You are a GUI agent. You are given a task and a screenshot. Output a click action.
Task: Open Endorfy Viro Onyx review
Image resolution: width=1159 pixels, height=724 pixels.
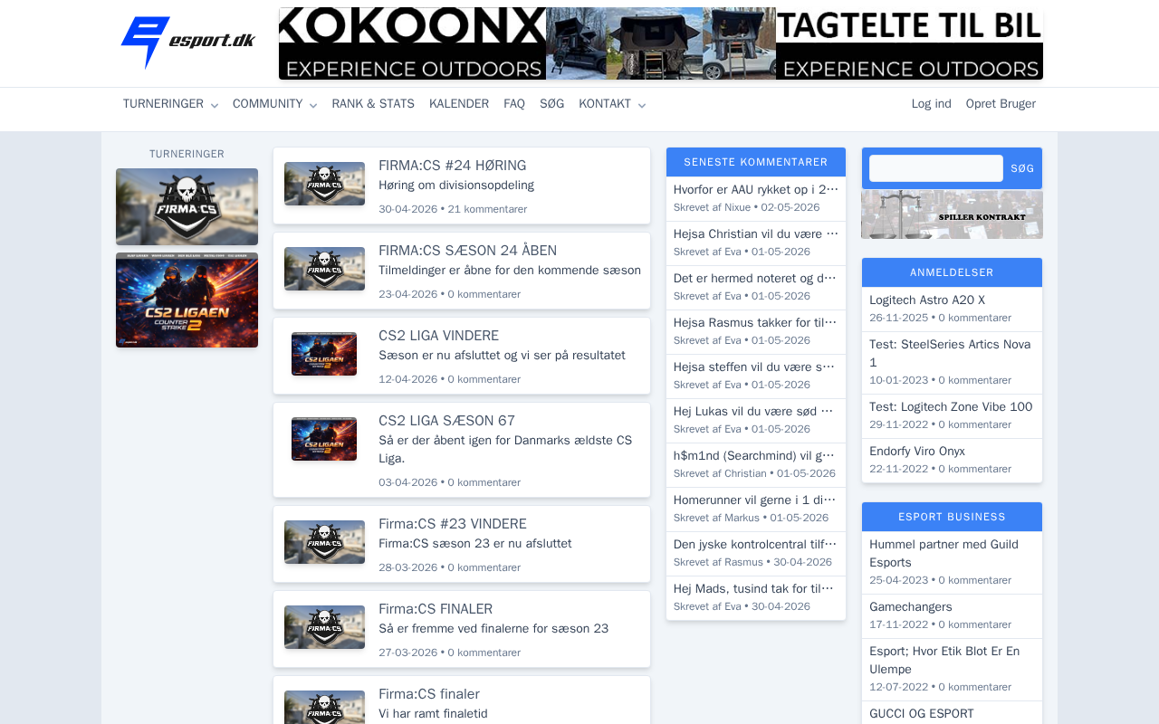[x=917, y=452]
